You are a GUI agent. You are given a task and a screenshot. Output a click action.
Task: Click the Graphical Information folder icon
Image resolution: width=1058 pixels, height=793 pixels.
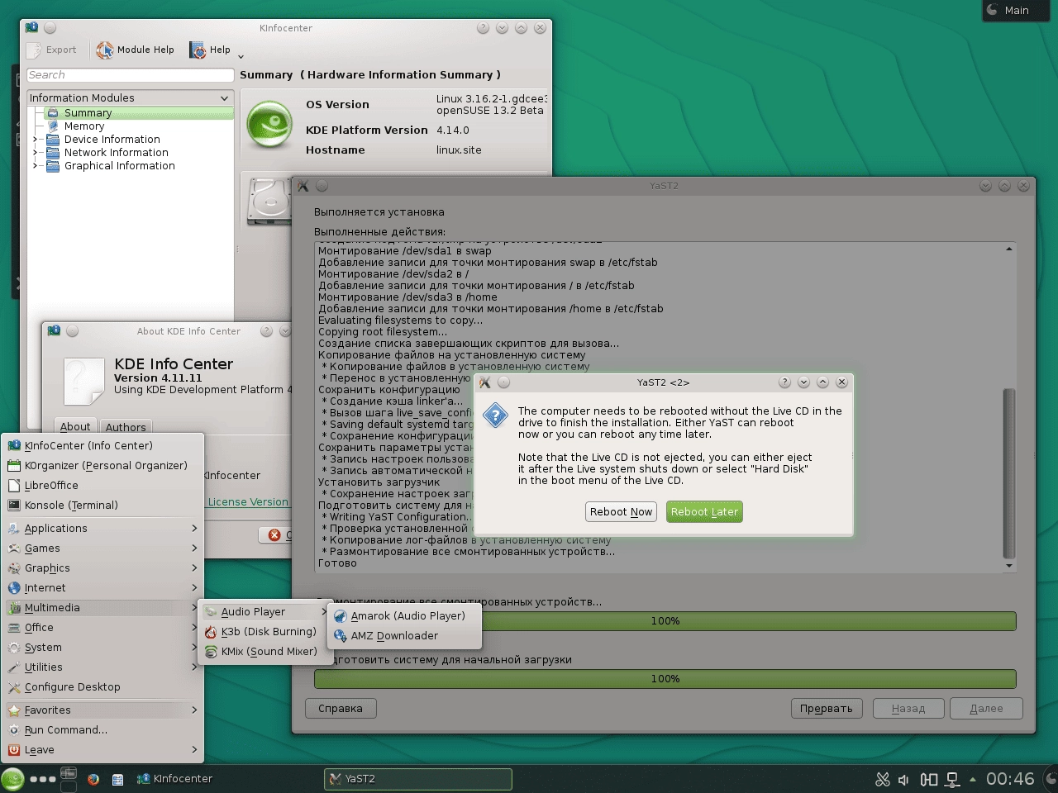[x=53, y=166]
